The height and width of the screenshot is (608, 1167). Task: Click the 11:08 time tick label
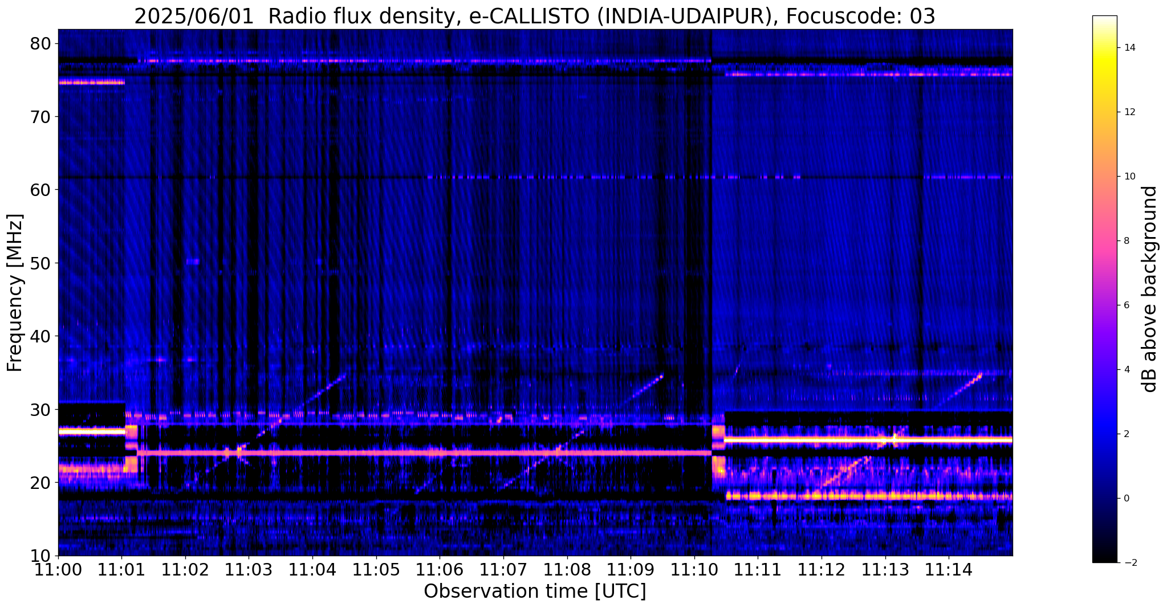(x=567, y=570)
